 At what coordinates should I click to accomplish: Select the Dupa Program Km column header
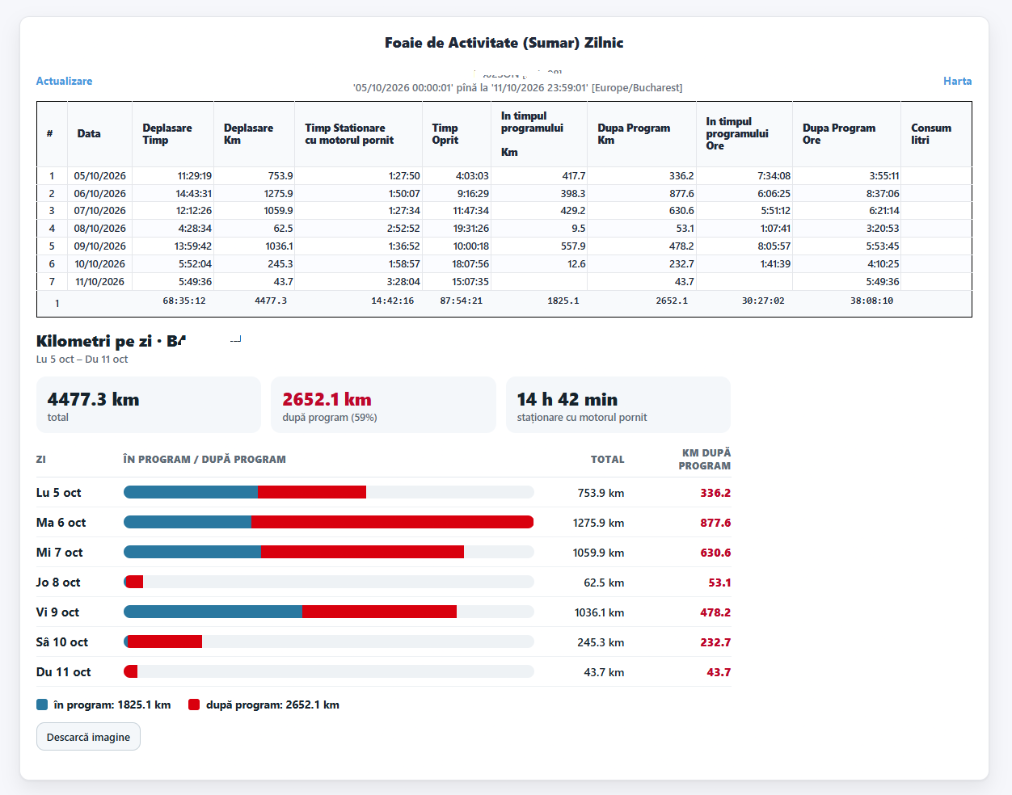(x=642, y=134)
